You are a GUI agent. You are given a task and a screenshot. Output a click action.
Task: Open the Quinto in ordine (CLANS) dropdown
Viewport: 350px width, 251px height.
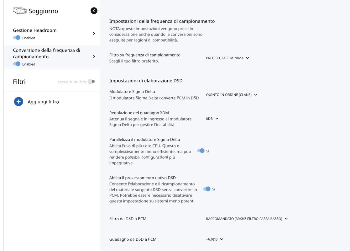232,95
